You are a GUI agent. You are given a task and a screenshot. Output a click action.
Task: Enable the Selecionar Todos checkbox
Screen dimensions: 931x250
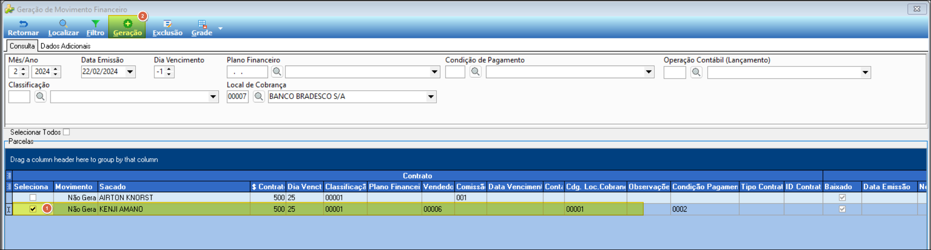click(66, 132)
